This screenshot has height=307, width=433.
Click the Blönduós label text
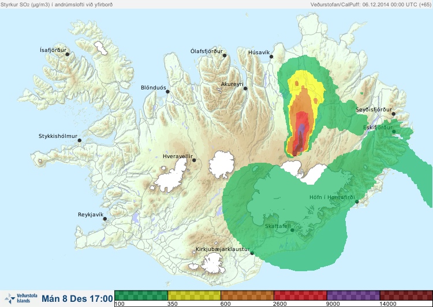pyautogui.click(x=153, y=88)
